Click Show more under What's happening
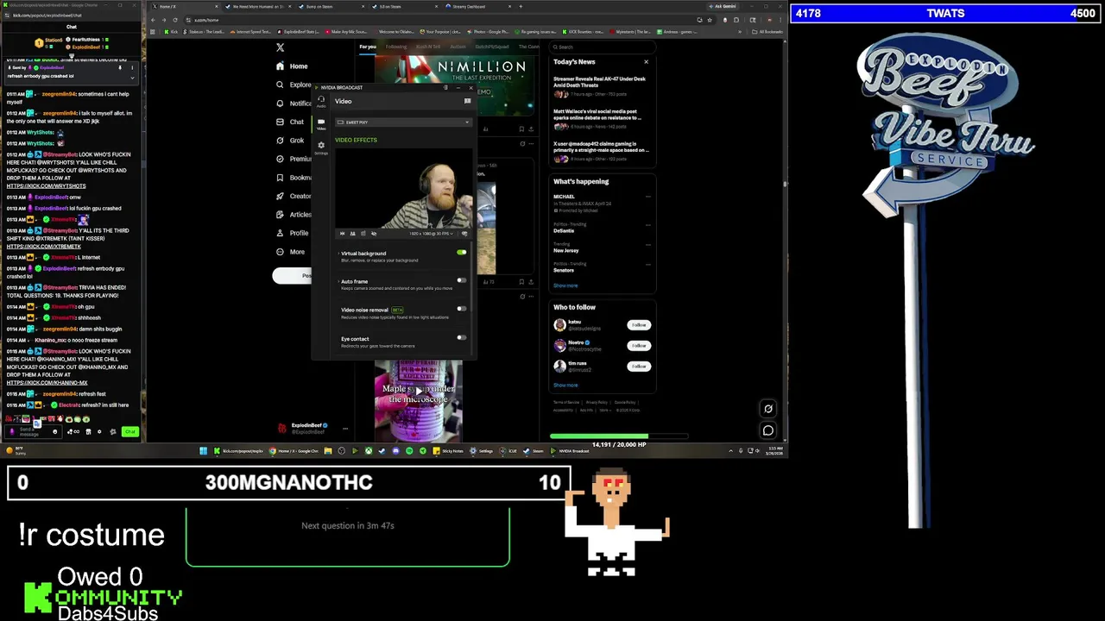 pos(565,285)
